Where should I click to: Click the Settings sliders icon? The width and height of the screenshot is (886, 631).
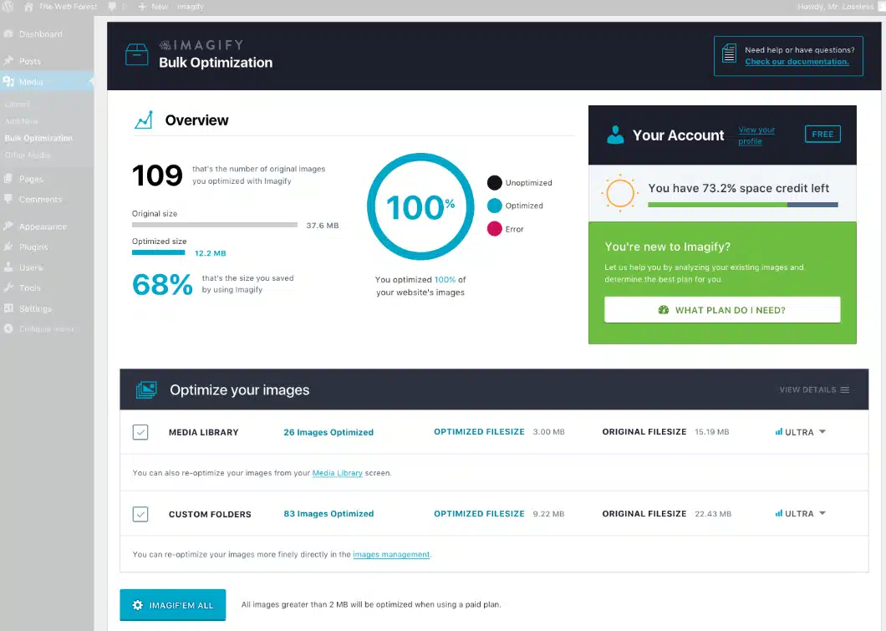point(8,308)
